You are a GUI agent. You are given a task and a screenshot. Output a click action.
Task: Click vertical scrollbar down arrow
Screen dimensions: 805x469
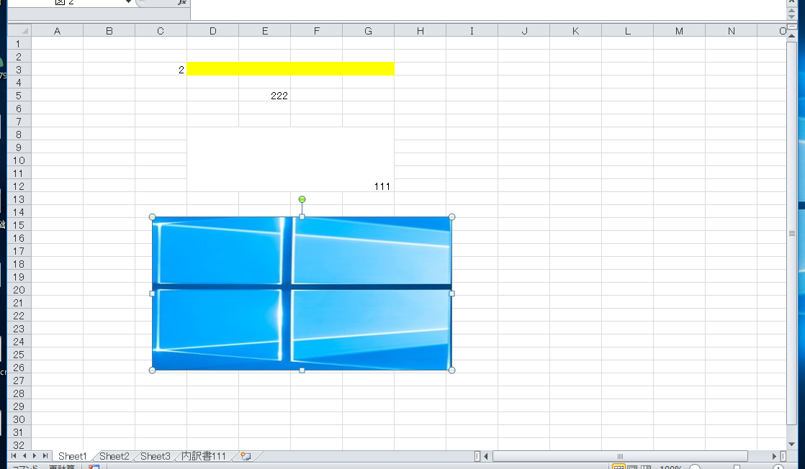pos(791,444)
